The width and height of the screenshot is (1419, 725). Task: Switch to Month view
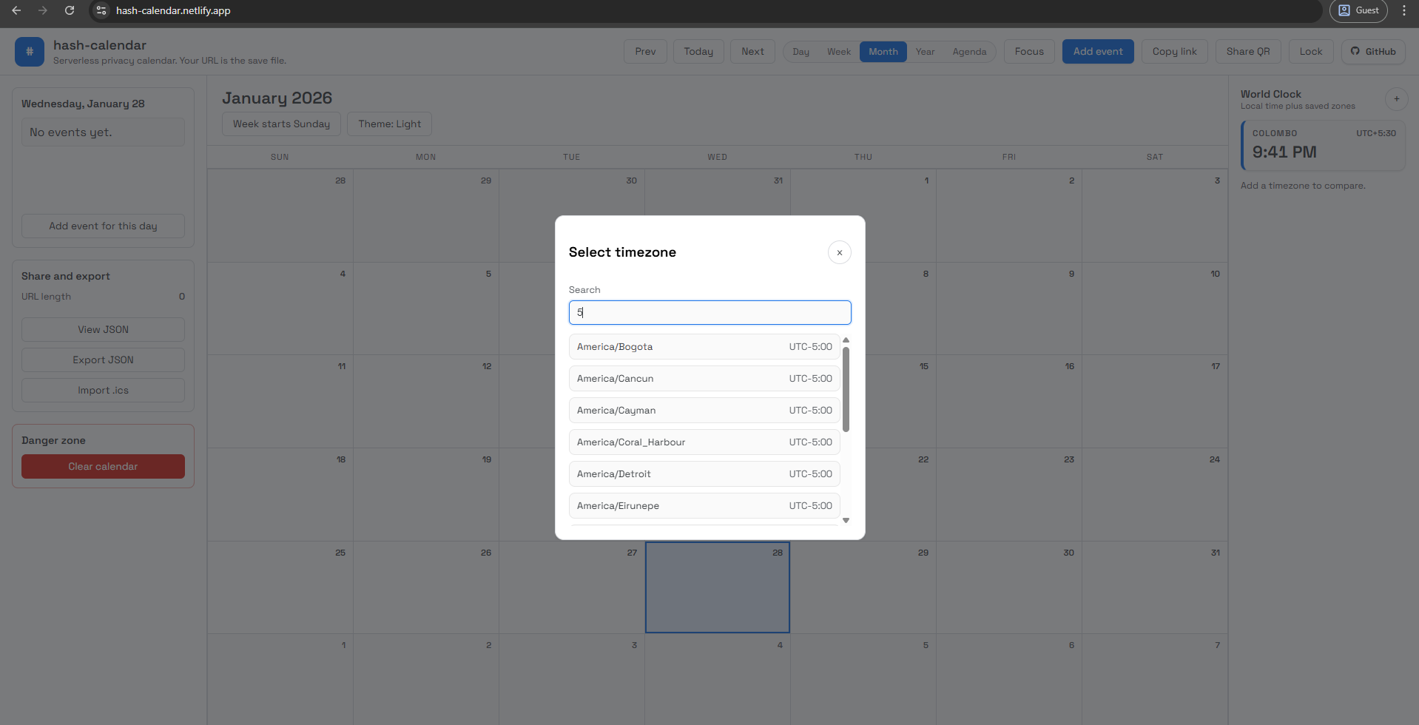pyautogui.click(x=883, y=52)
